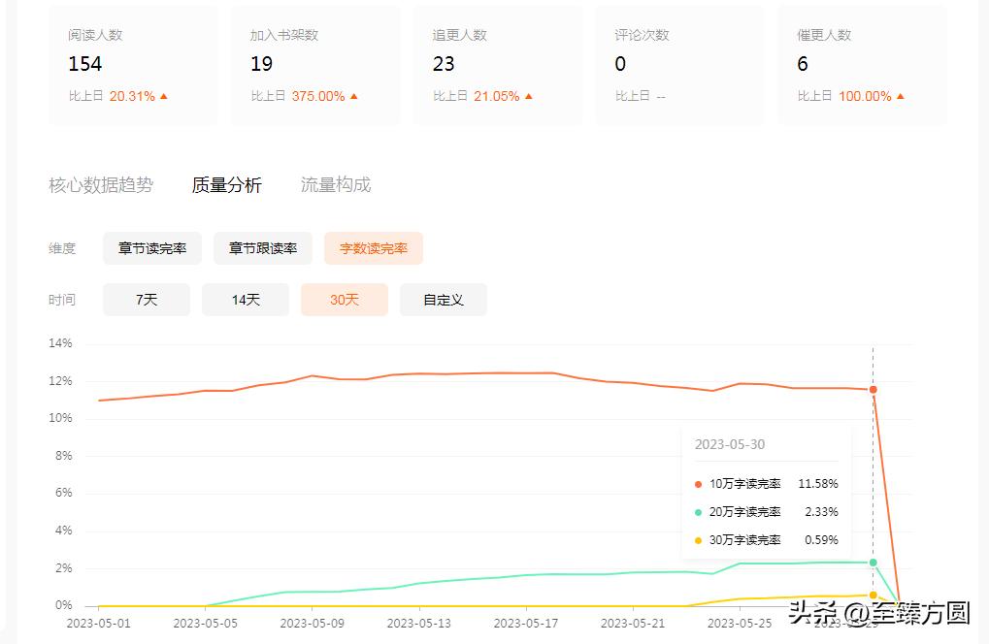Set time range to 7天

[147, 300]
